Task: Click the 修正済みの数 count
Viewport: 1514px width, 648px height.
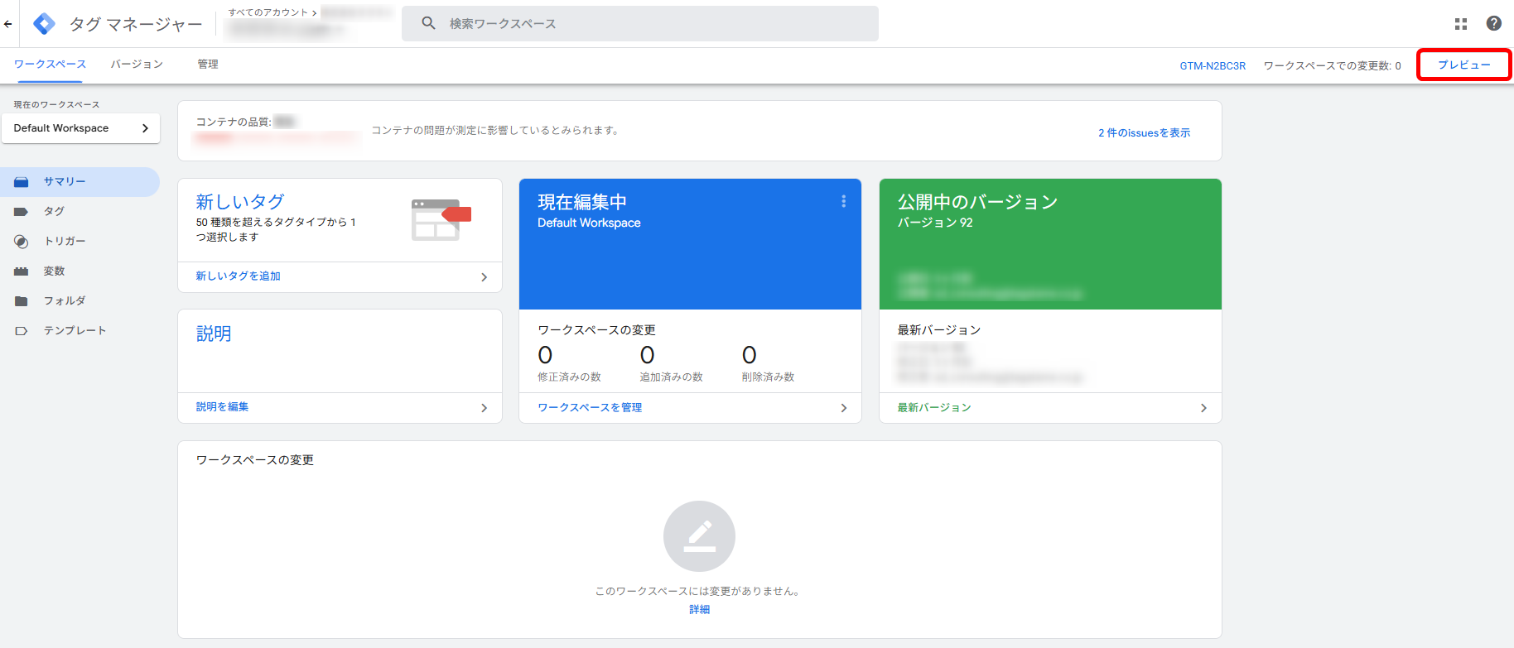Action: tap(545, 355)
